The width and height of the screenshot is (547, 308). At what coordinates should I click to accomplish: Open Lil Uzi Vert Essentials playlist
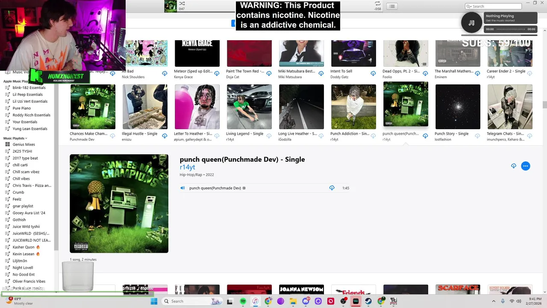point(30,101)
